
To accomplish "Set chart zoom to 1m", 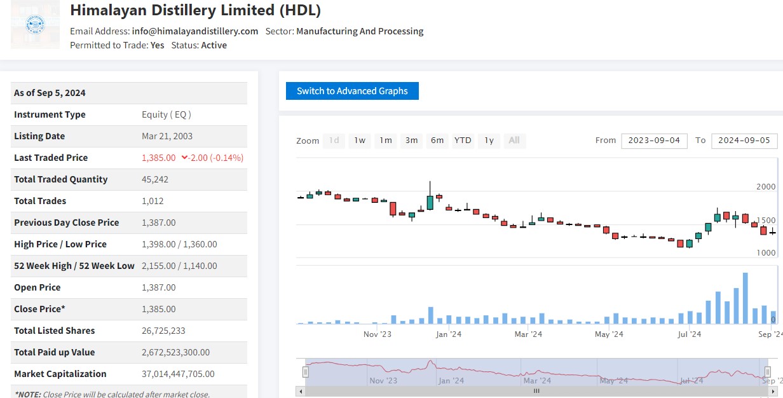I will [x=386, y=141].
